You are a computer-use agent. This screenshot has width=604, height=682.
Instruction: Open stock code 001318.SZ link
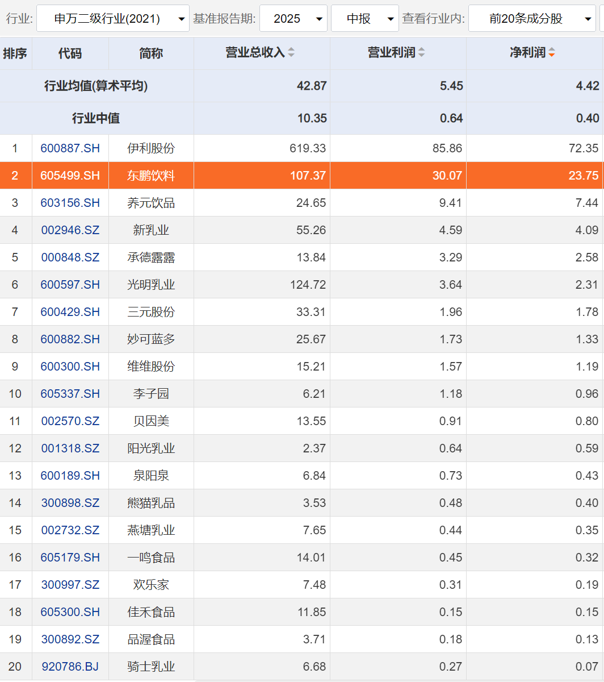pos(70,448)
